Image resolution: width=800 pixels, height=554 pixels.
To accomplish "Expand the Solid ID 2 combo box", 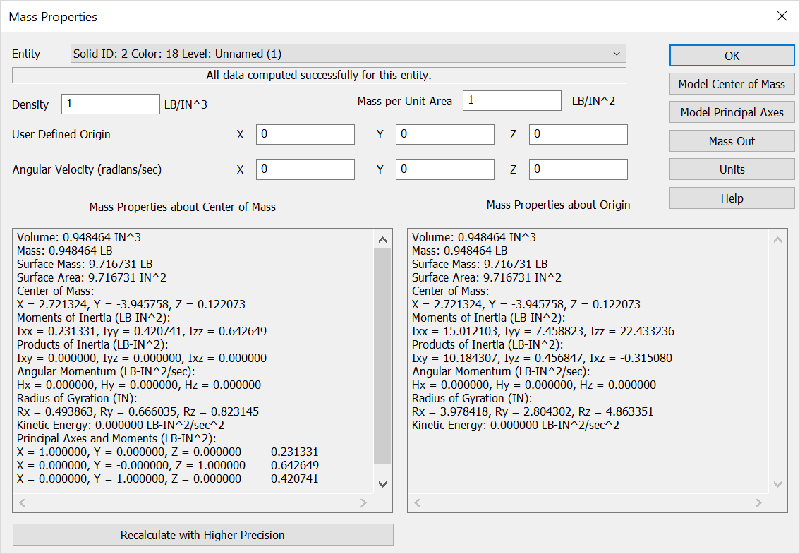I will 346,54.
